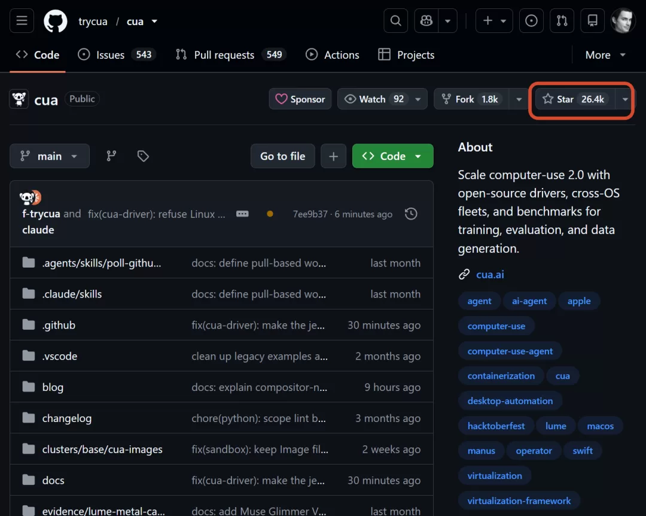Click commit 'fix(sandbox): keep Image fil...'
The width and height of the screenshot is (646, 516).
point(260,449)
